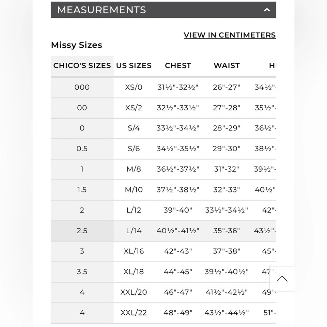This screenshot has height=327, width=327.
Task: Click the Waist column header
Action: tap(227, 65)
